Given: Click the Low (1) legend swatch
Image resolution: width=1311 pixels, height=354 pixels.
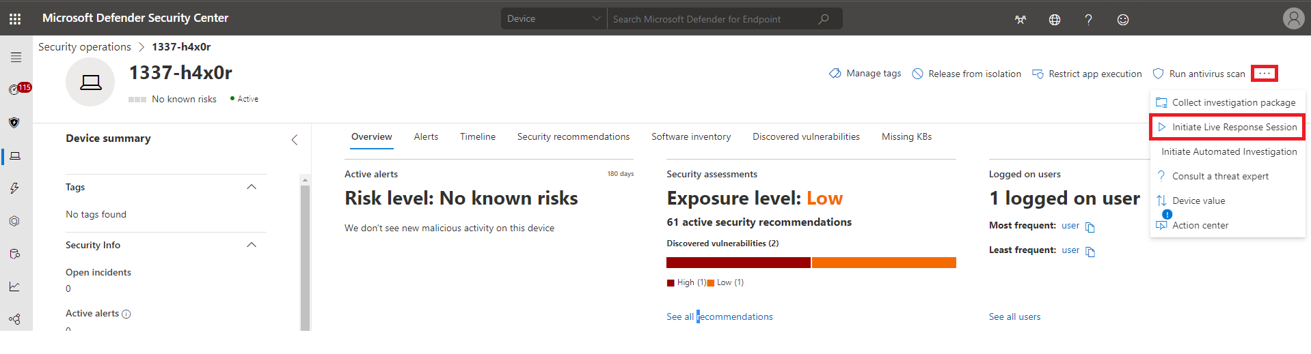Looking at the screenshot, I should (x=711, y=283).
